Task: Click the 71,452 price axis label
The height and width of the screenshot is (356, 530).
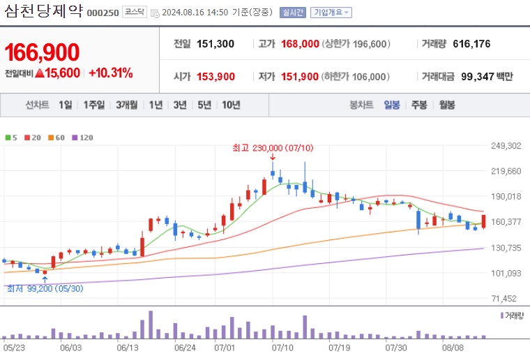Action: [504, 299]
